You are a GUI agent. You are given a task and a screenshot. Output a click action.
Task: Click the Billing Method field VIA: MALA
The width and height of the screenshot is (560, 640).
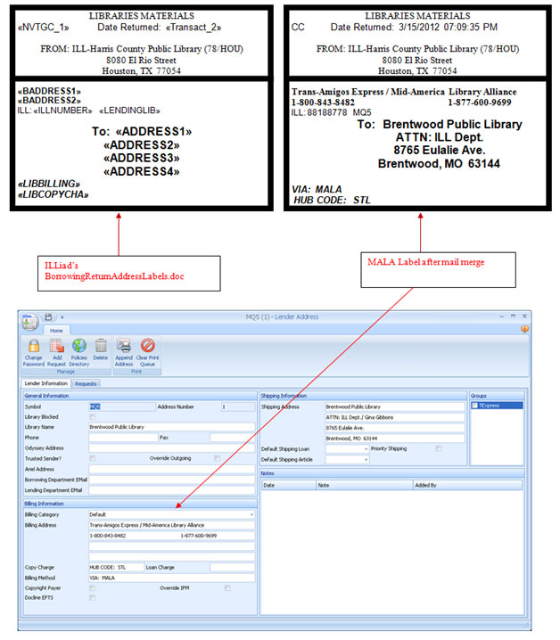click(171, 578)
